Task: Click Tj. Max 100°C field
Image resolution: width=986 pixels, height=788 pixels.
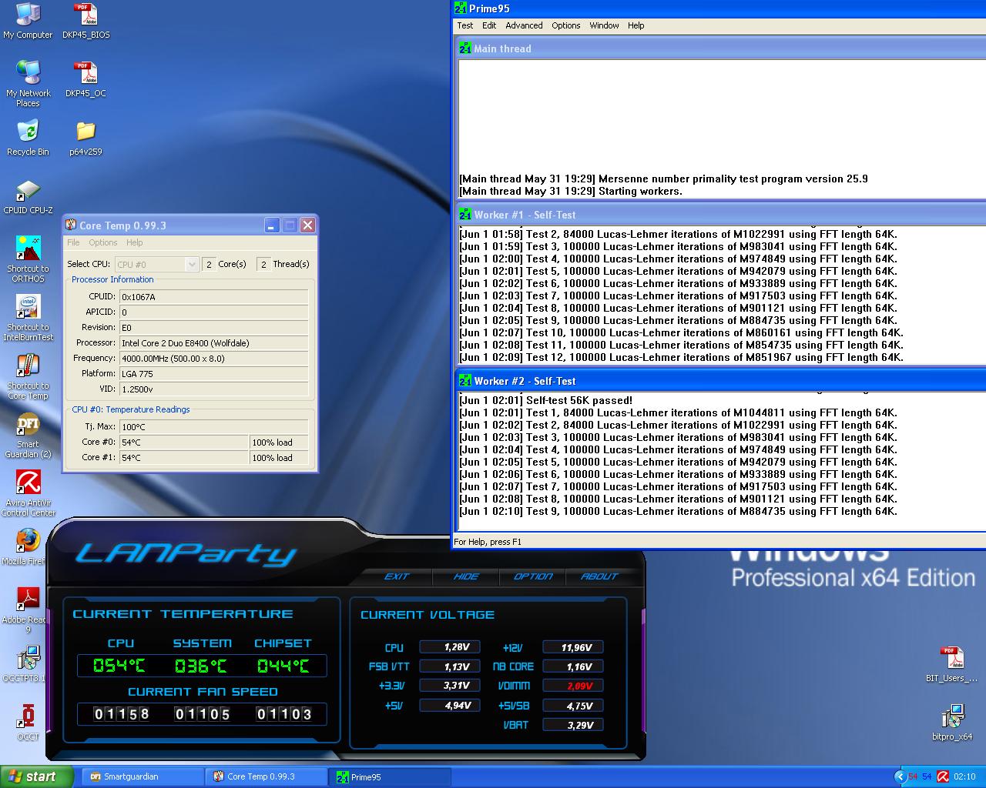Action: click(213, 426)
